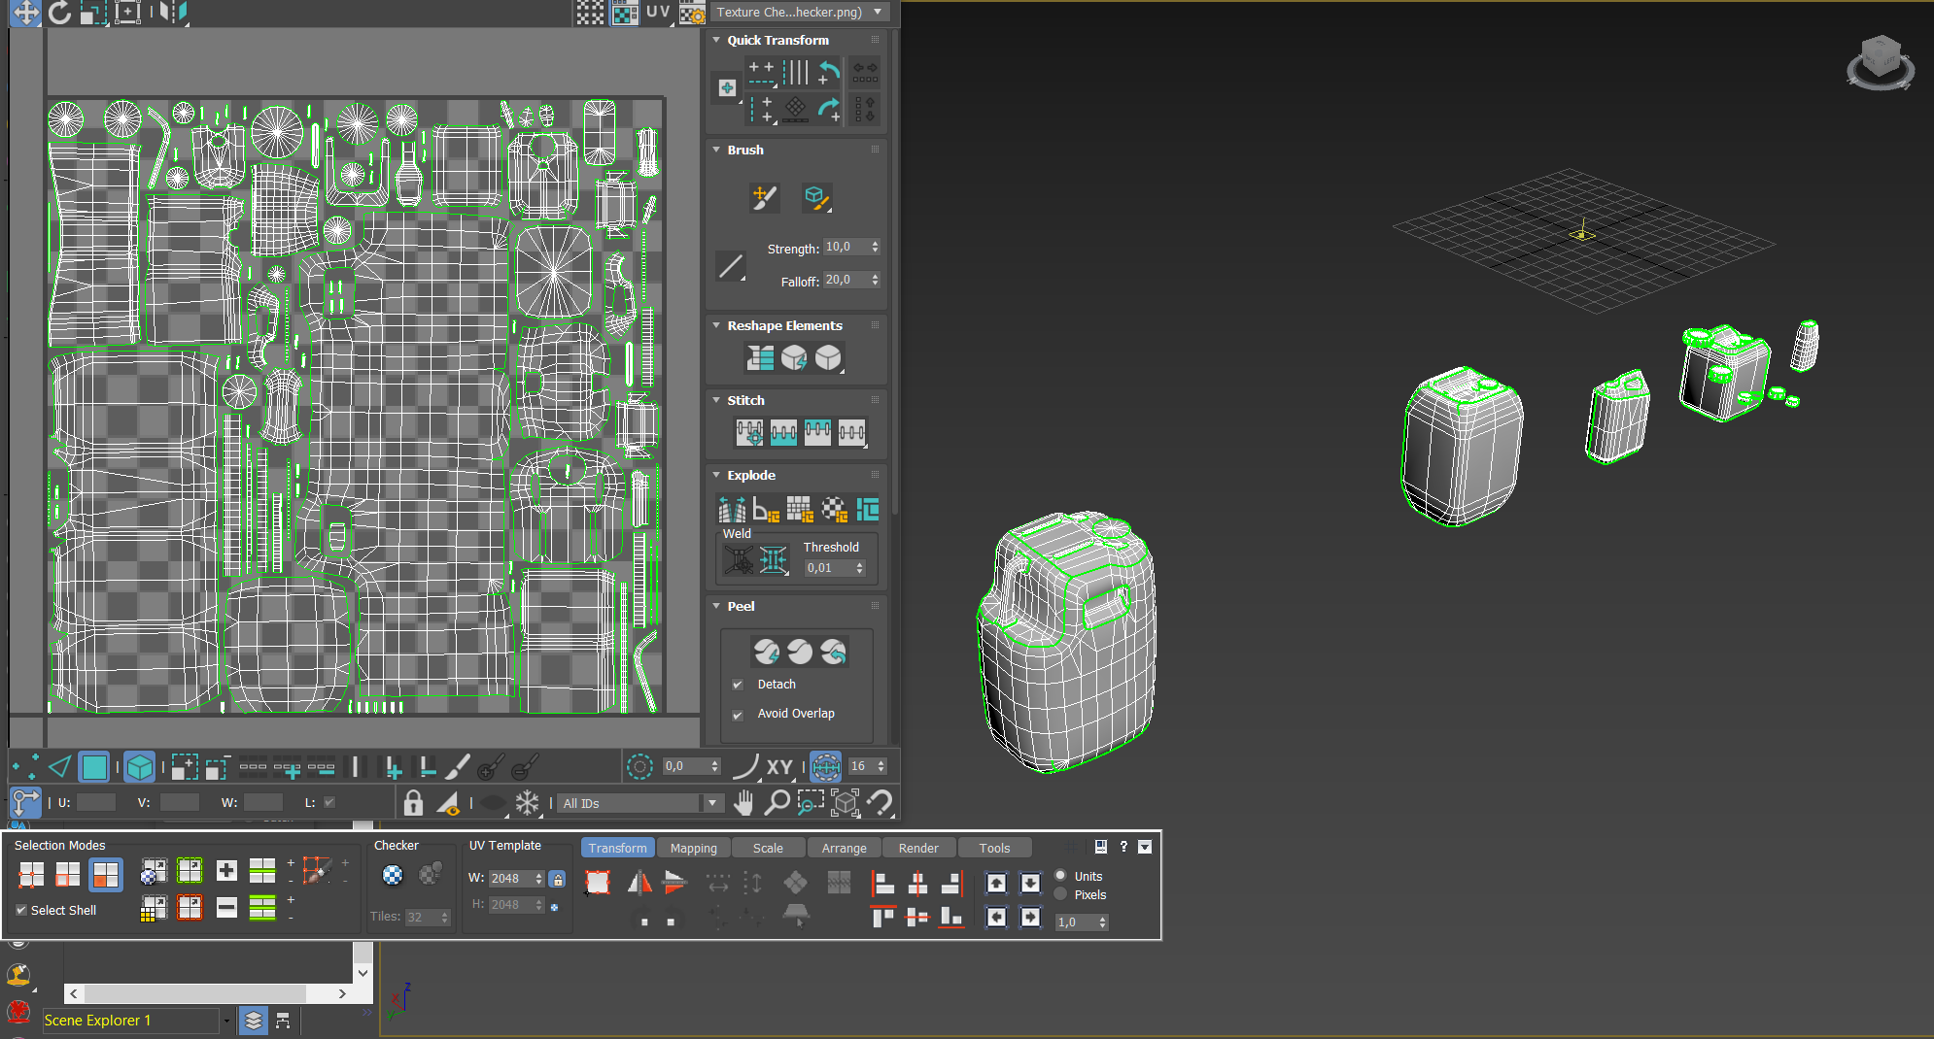
Task: Collapse the Quick Transform rollout
Action: (x=716, y=40)
